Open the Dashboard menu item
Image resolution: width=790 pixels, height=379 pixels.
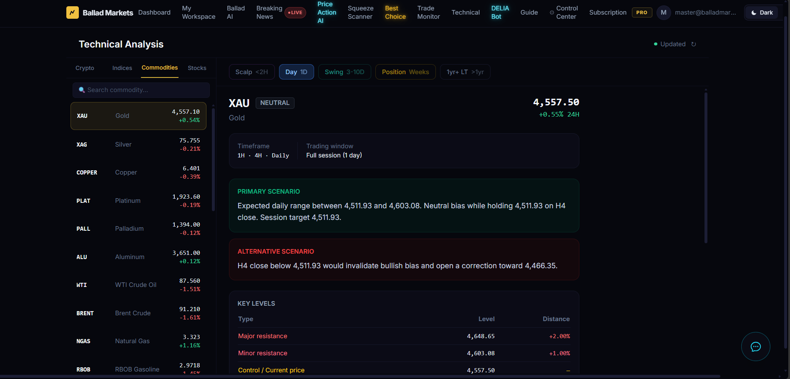[154, 12]
